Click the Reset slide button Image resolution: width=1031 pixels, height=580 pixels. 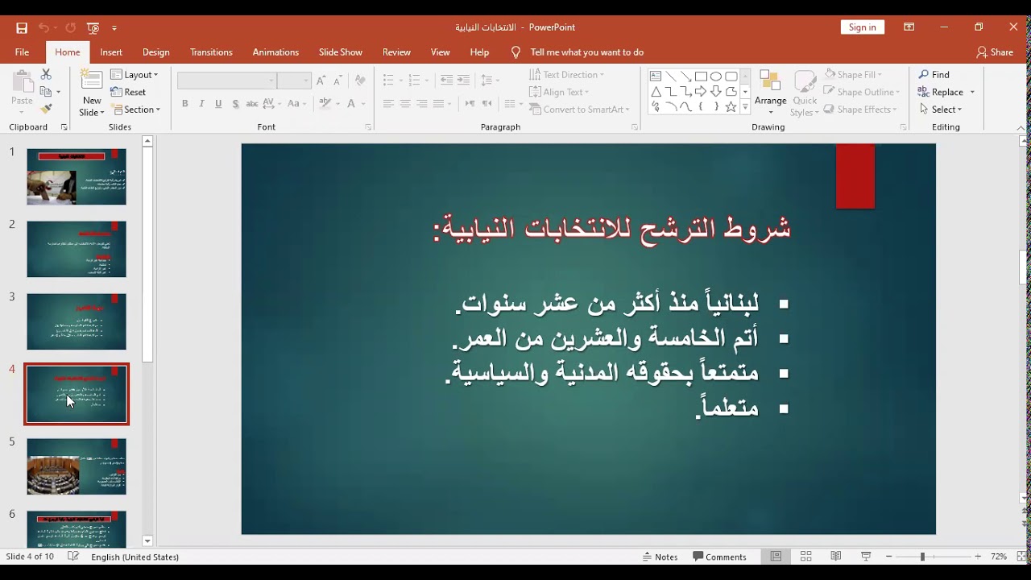[x=129, y=93]
